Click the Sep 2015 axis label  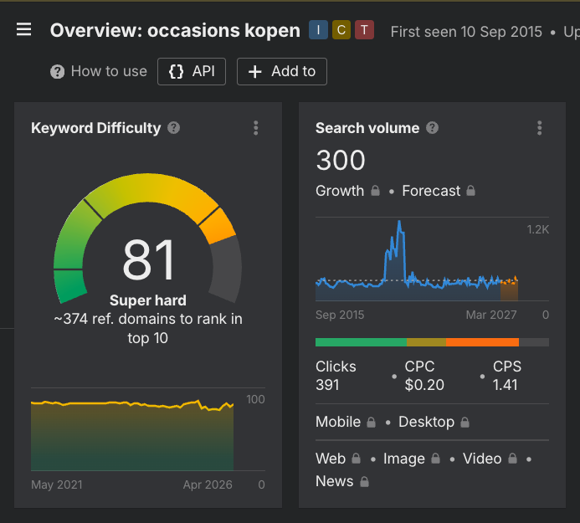click(x=340, y=315)
